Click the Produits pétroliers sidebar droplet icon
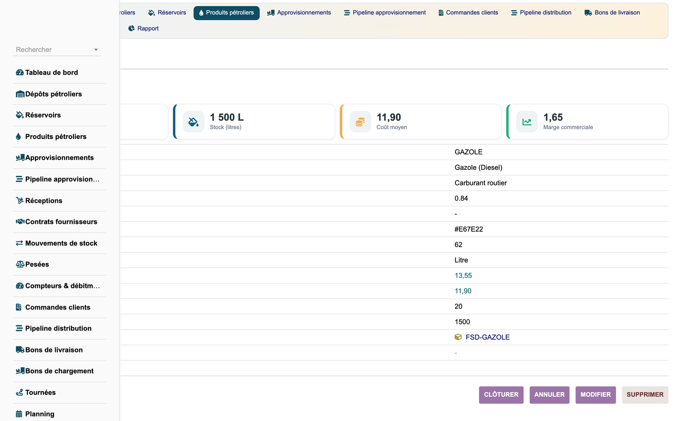The image size is (675, 421). [x=18, y=137]
